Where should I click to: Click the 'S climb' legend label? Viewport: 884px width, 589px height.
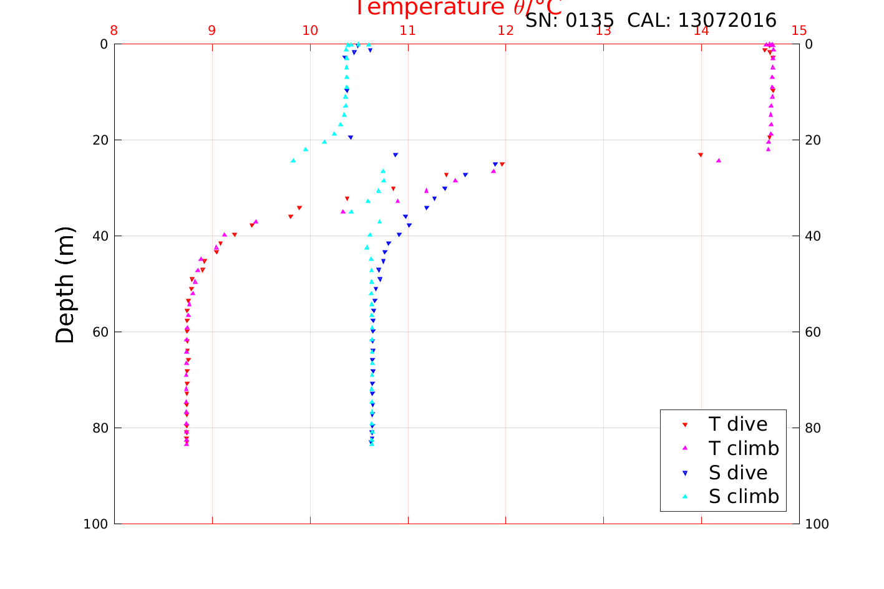[744, 497]
